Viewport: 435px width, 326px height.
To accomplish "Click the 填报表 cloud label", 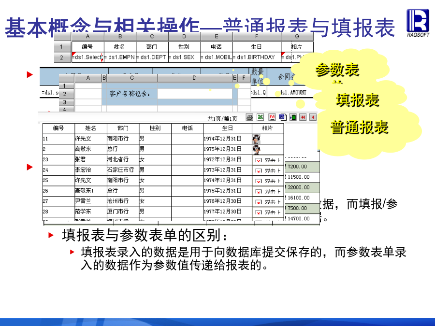I will (x=358, y=100).
